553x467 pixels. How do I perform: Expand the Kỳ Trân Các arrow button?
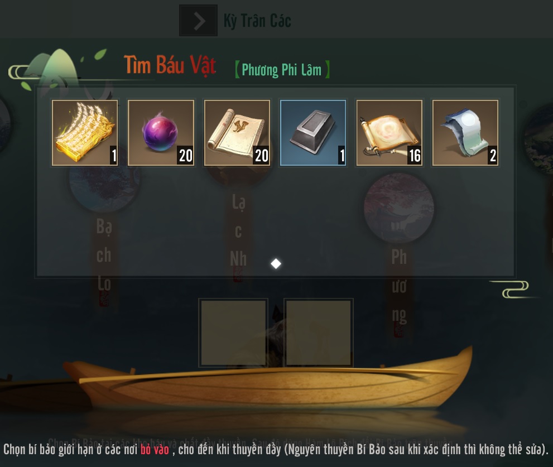click(x=198, y=21)
